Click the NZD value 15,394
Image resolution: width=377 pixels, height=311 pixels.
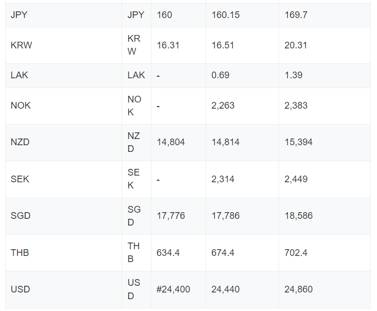point(299,142)
